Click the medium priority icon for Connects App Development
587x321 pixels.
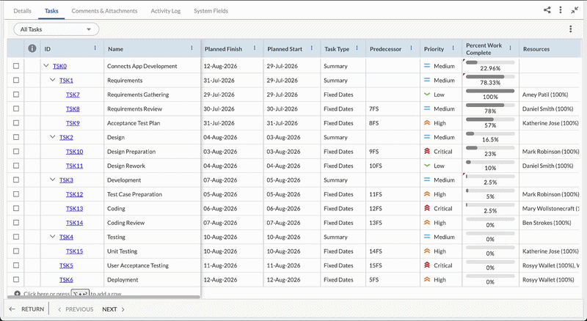(x=427, y=66)
